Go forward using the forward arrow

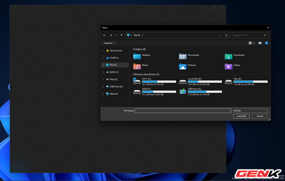click(x=110, y=35)
